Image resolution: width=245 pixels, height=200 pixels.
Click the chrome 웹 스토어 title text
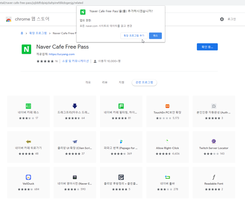point(32,19)
